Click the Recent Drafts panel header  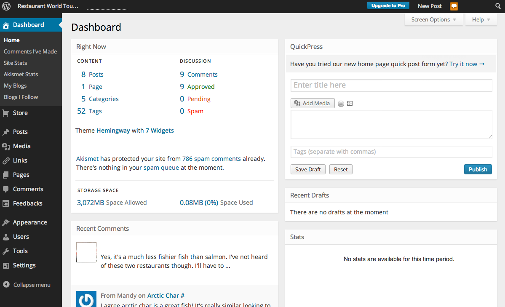[x=391, y=195]
